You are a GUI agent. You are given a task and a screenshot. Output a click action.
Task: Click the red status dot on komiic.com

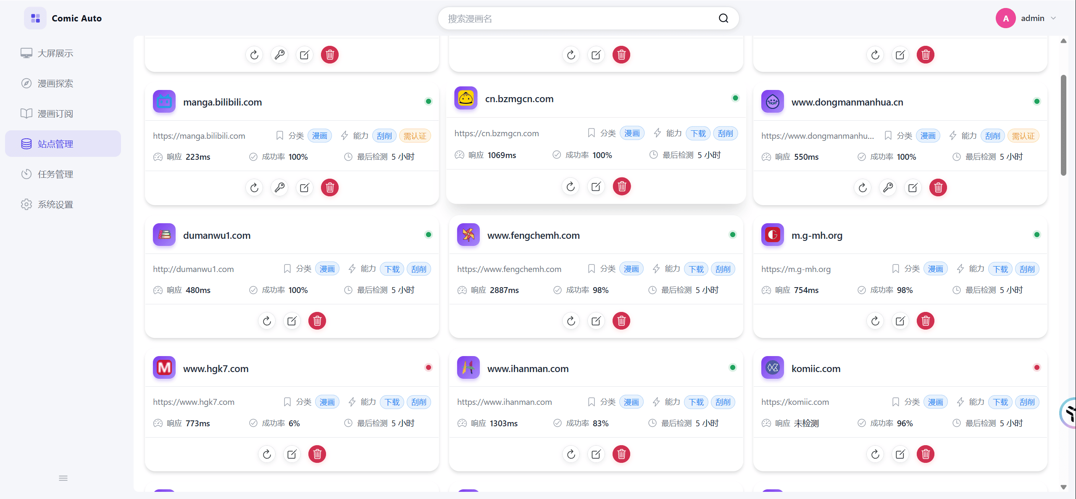click(x=1037, y=367)
